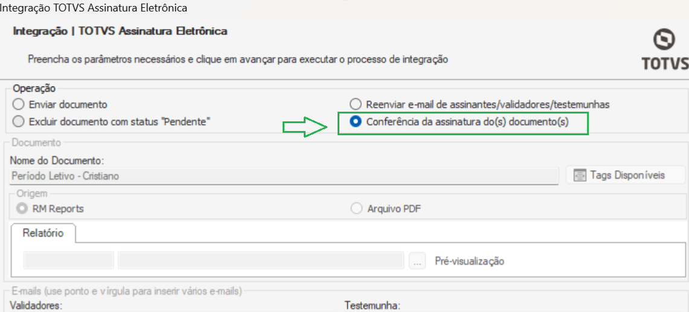Click the ellipsis browse button for report
Viewport: 689px width, 312px height.
pyautogui.click(x=417, y=261)
